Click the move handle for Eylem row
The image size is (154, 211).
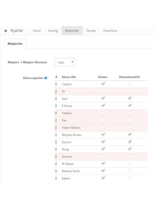click(56, 178)
